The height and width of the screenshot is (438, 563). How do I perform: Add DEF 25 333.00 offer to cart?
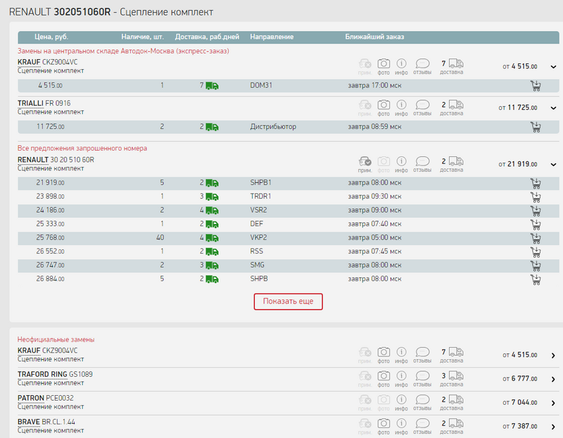[x=536, y=224]
